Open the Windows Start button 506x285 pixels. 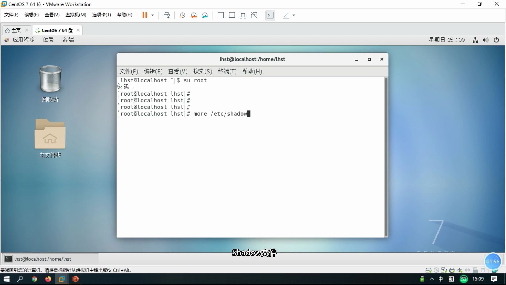(x=7, y=279)
